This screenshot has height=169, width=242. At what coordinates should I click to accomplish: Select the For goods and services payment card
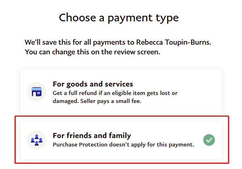click(121, 91)
